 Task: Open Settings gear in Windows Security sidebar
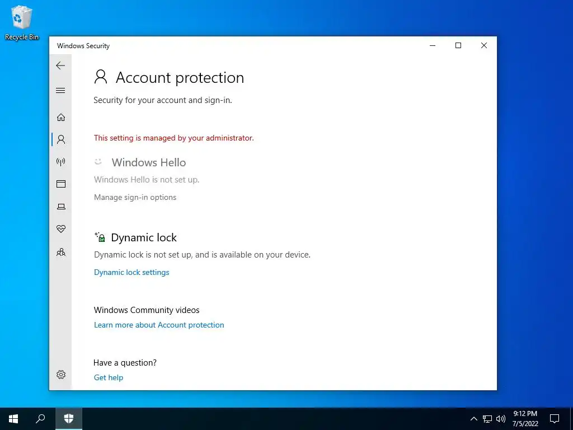61,375
